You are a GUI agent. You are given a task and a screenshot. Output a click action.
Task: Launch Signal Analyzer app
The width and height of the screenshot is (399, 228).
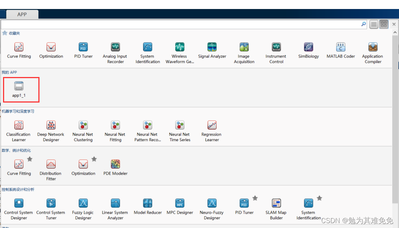click(x=212, y=50)
